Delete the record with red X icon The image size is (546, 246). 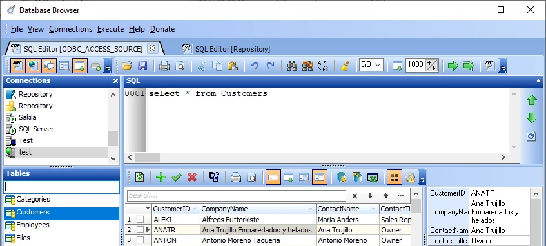[x=192, y=178]
